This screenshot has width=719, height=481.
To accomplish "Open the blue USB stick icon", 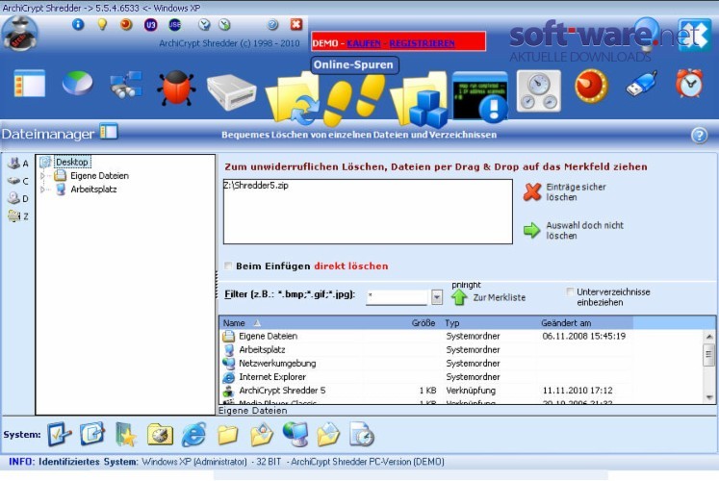I will click(x=641, y=84).
